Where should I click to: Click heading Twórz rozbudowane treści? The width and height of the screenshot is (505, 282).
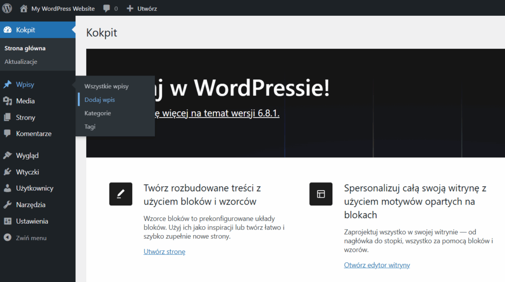(202, 195)
